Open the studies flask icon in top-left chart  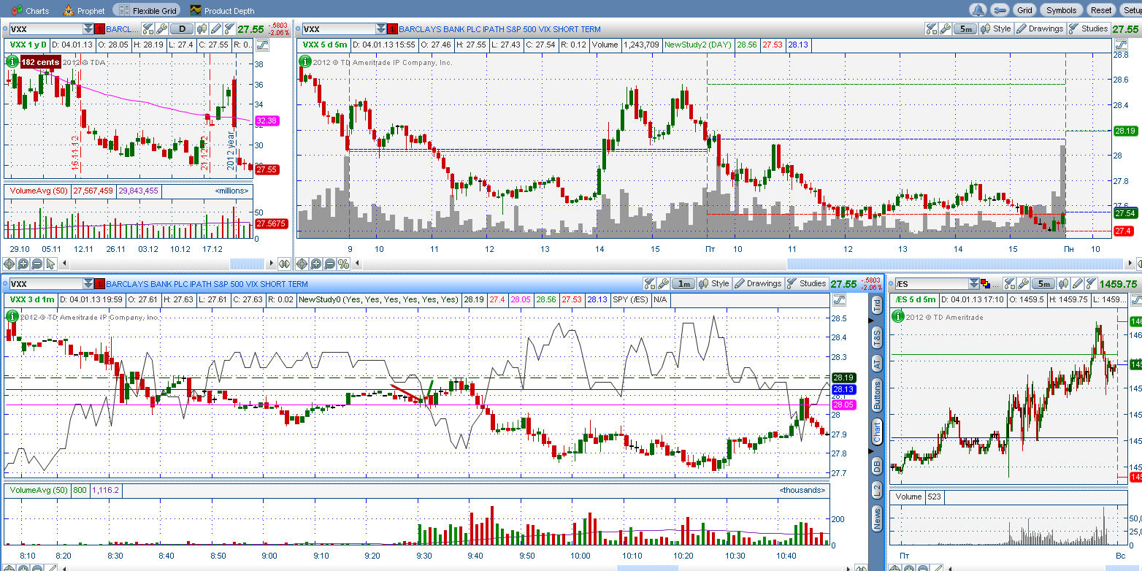pyautogui.click(x=229, y=29)
